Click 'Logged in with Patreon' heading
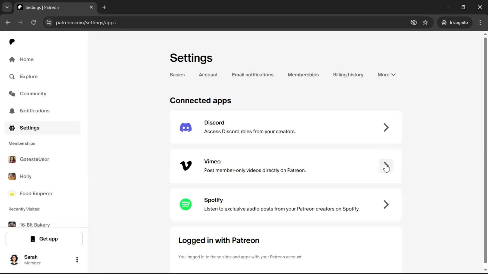 (x=219, y=241)
